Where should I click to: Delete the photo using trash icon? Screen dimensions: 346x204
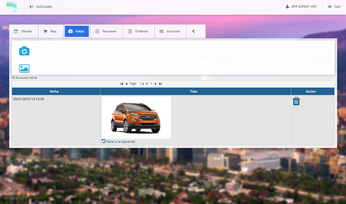tap(296, 101)
